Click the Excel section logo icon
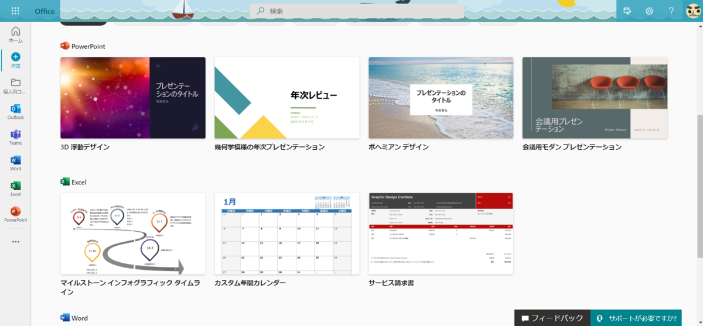The width and height of the screenshot is (703, 326). tap(65, 181)
